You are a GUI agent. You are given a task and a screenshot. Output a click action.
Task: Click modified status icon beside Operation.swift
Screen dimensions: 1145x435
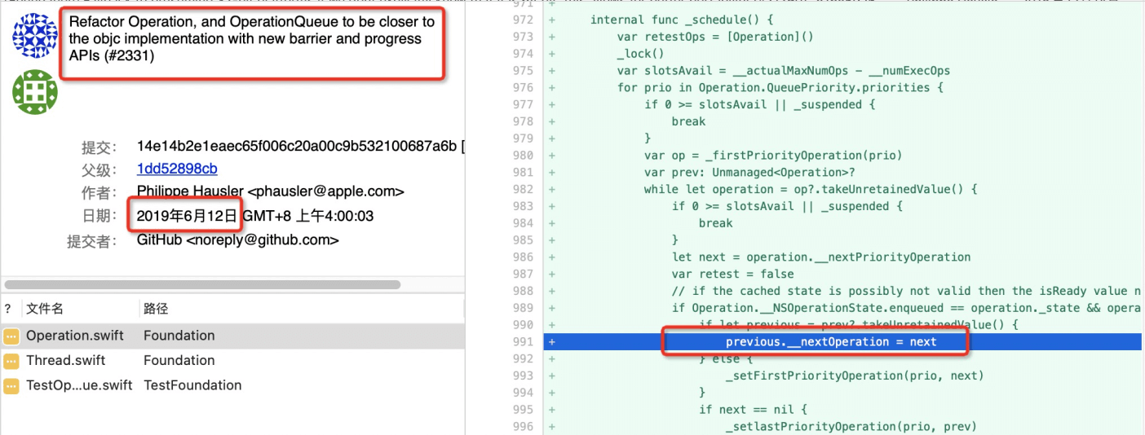(x=11, y=336)
